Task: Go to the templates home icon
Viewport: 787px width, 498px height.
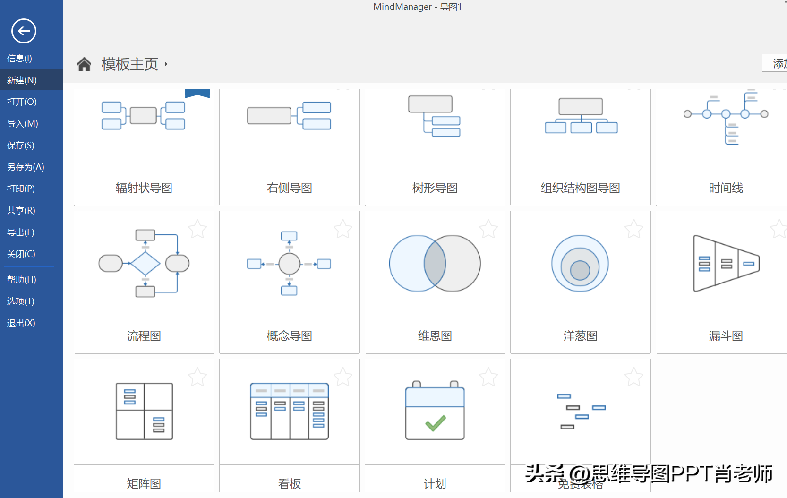Action: tap(84, 64)
